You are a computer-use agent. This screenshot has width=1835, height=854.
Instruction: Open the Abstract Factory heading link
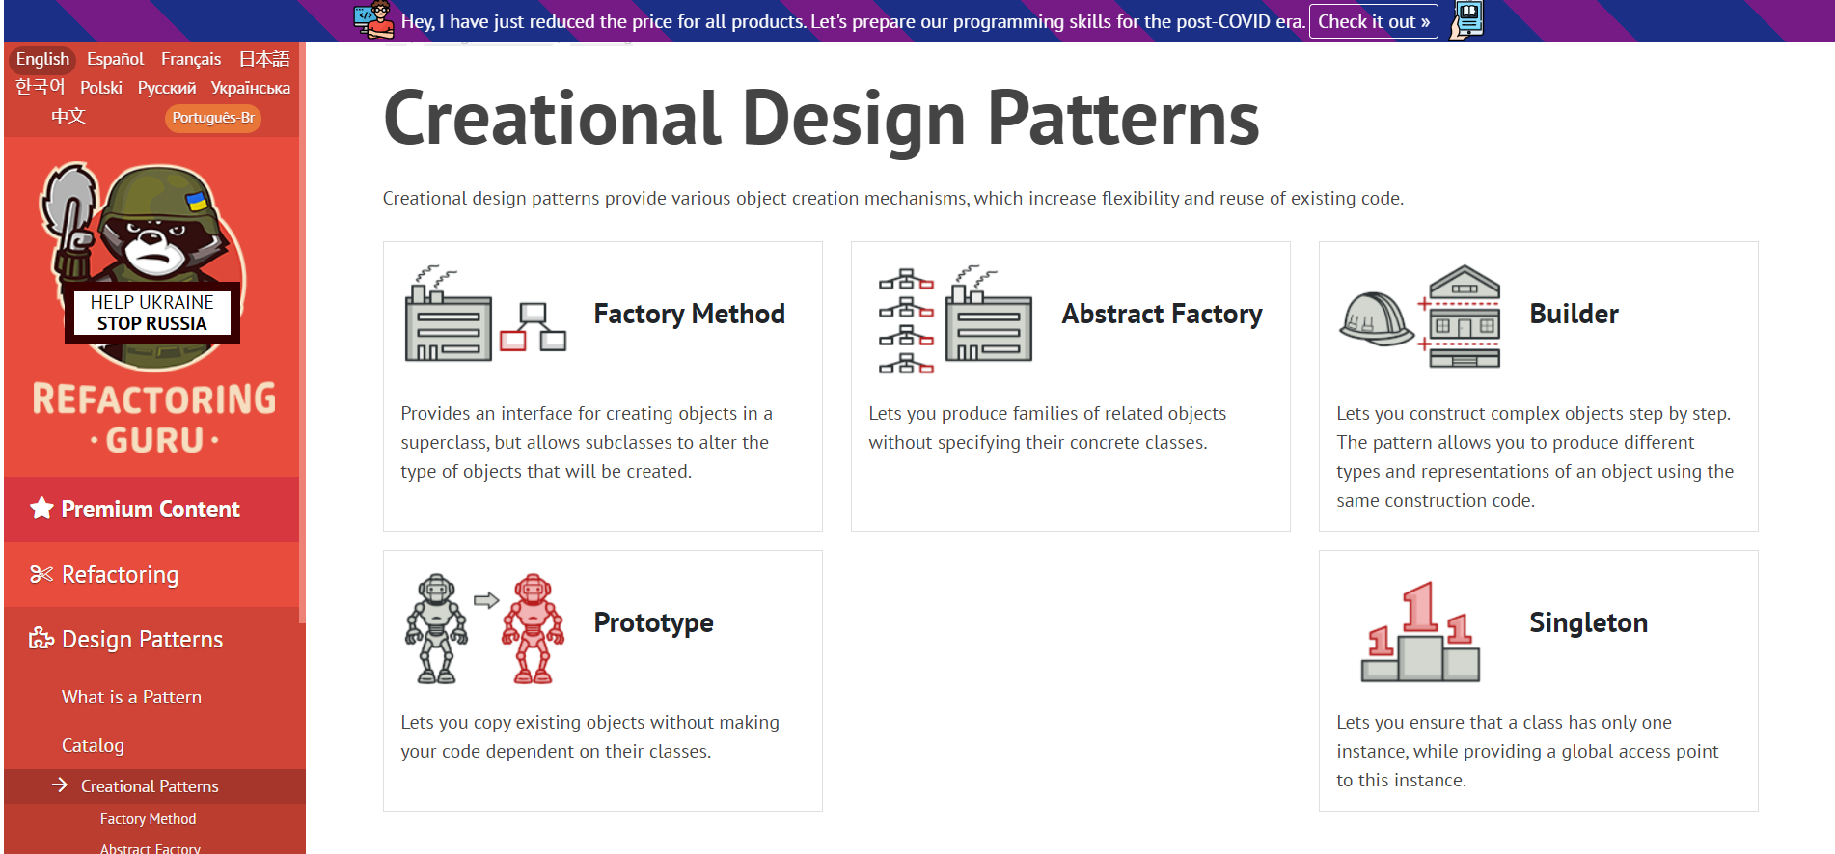1162,314
